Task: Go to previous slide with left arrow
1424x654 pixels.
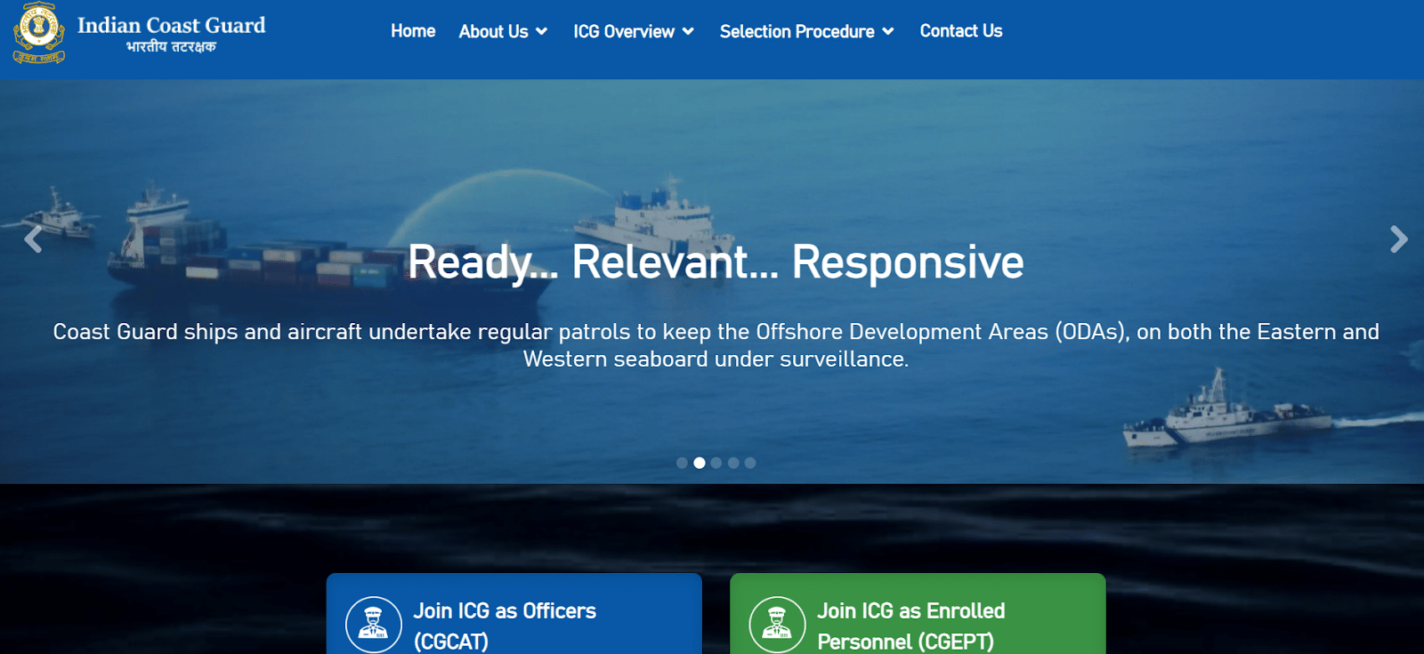Action: coord(34,239)
